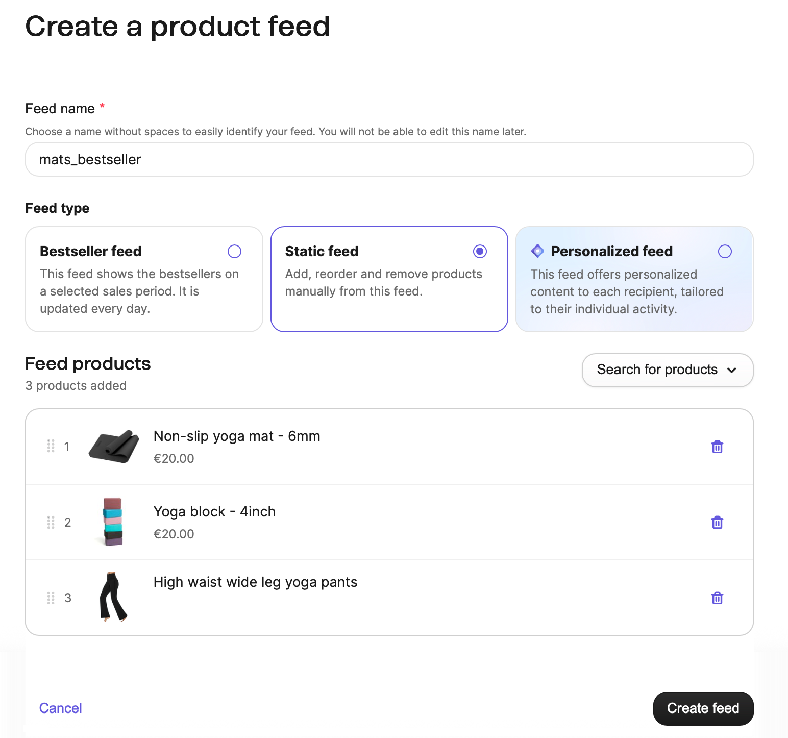The image size is (788, 738).
Task: Click the Personalized feed diamond icon
Action: [x=537, y=251]
